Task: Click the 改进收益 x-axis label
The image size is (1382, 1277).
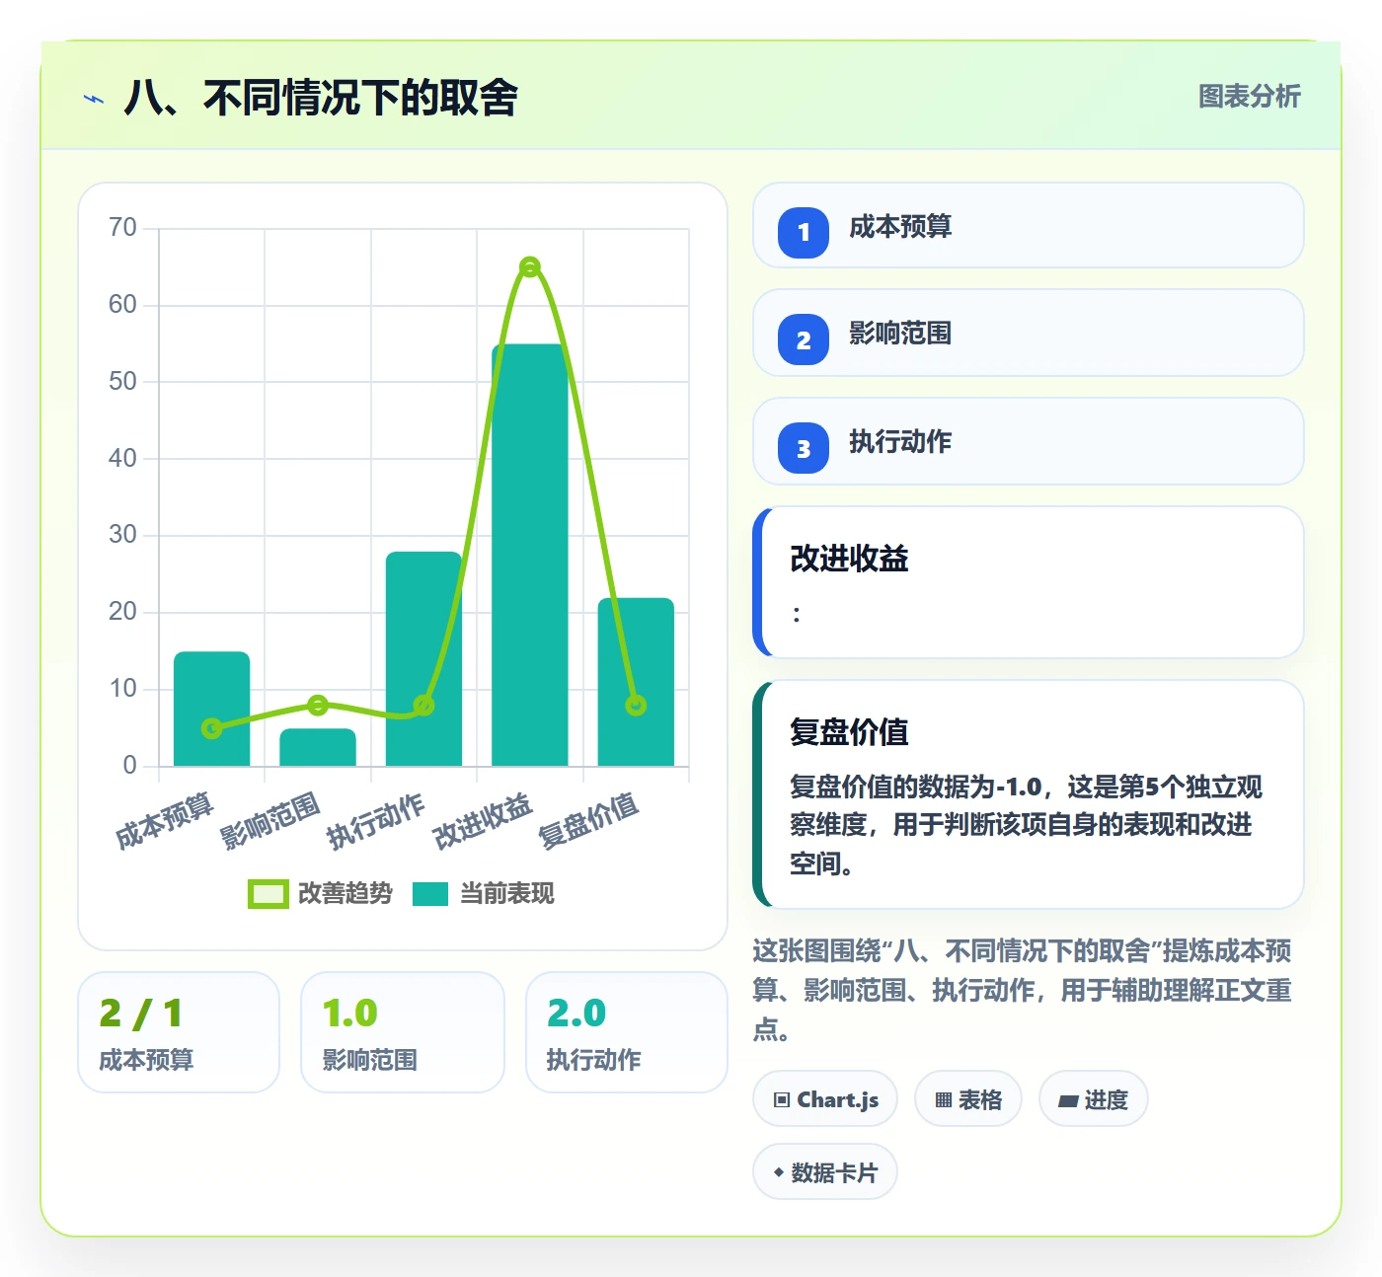Action: pyautogui.click(x=483, y=821)
